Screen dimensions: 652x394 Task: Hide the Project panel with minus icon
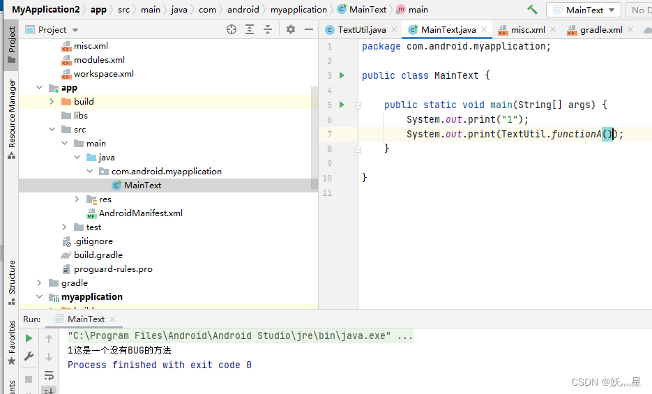point(308,29)
